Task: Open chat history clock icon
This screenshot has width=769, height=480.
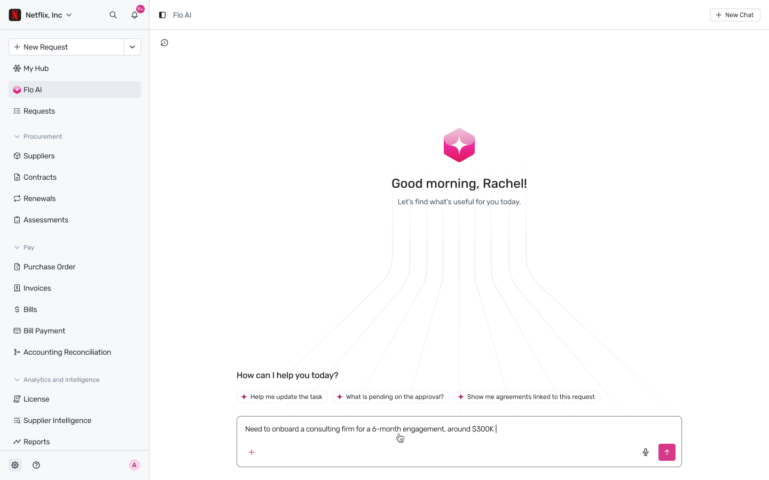Action: coord(164,43)
